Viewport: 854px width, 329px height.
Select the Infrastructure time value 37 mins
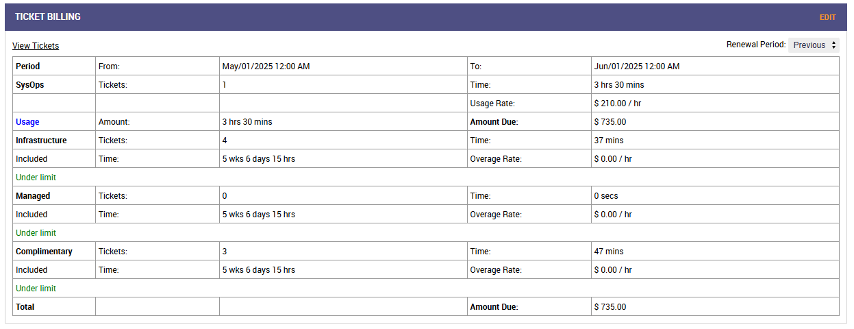(x=608, y=141)
